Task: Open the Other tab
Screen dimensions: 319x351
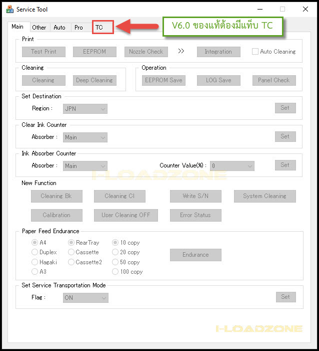Action: (39, 28)
